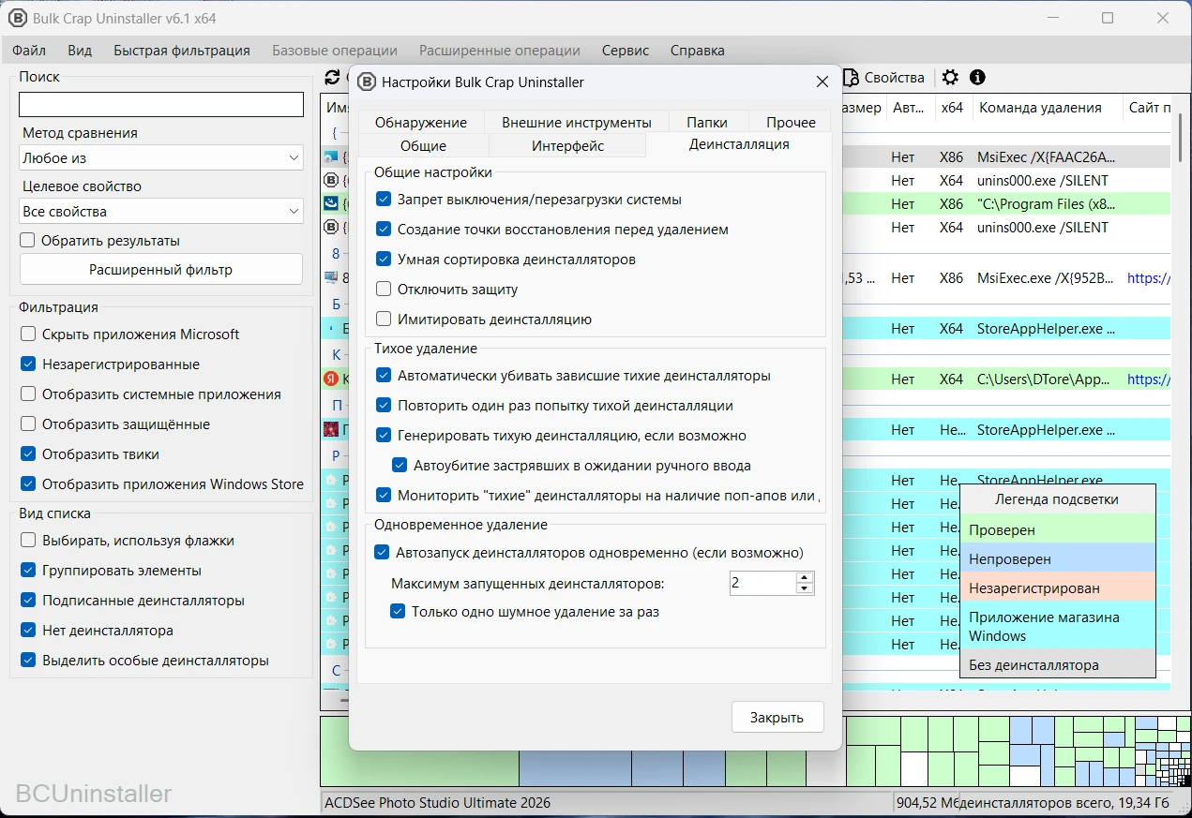
Task: Open 'Метод сравнения' dropdown
Action: coord(161,158)
